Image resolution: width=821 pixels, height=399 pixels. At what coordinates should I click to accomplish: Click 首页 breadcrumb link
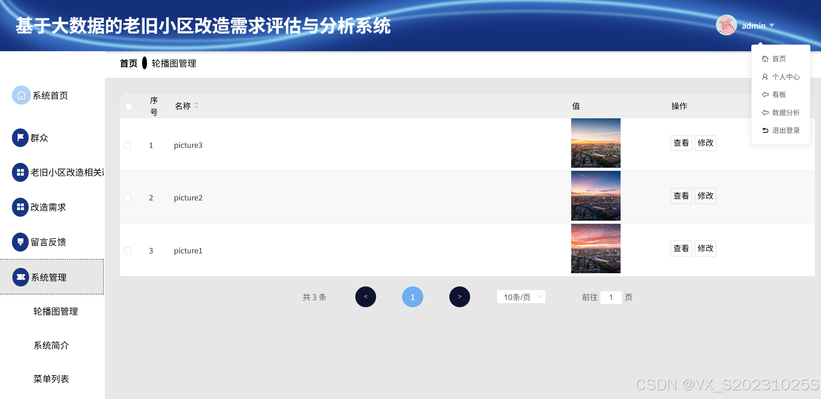129,64
